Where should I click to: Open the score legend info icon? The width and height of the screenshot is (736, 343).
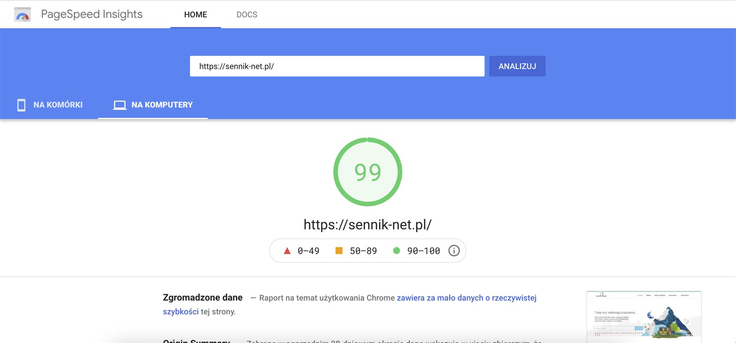(x=454, y=251)
